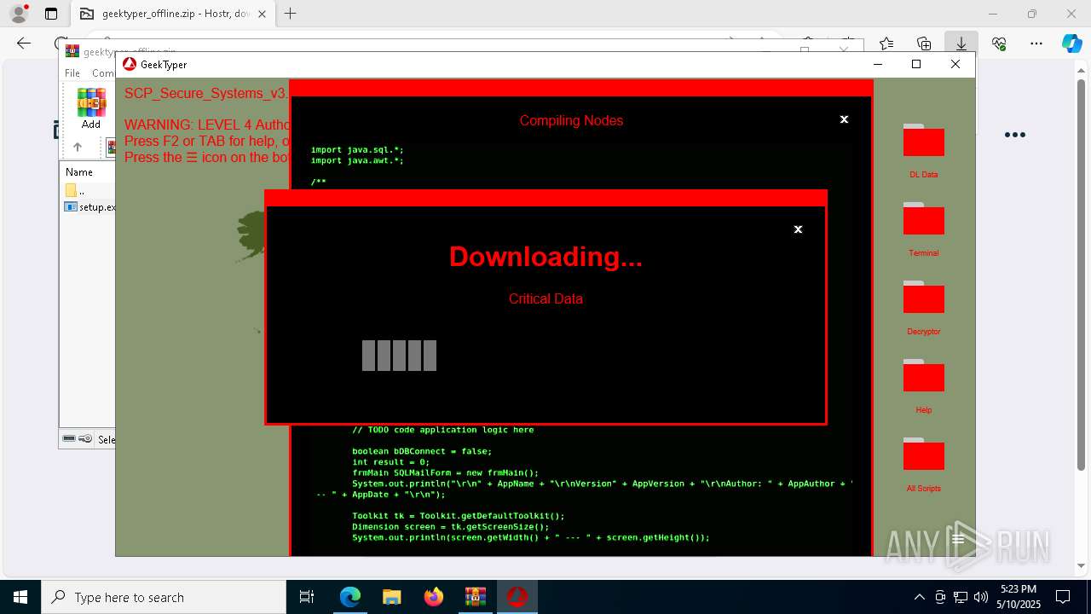
Task: Open the Terminal folder icon
Action: [923, 219]
